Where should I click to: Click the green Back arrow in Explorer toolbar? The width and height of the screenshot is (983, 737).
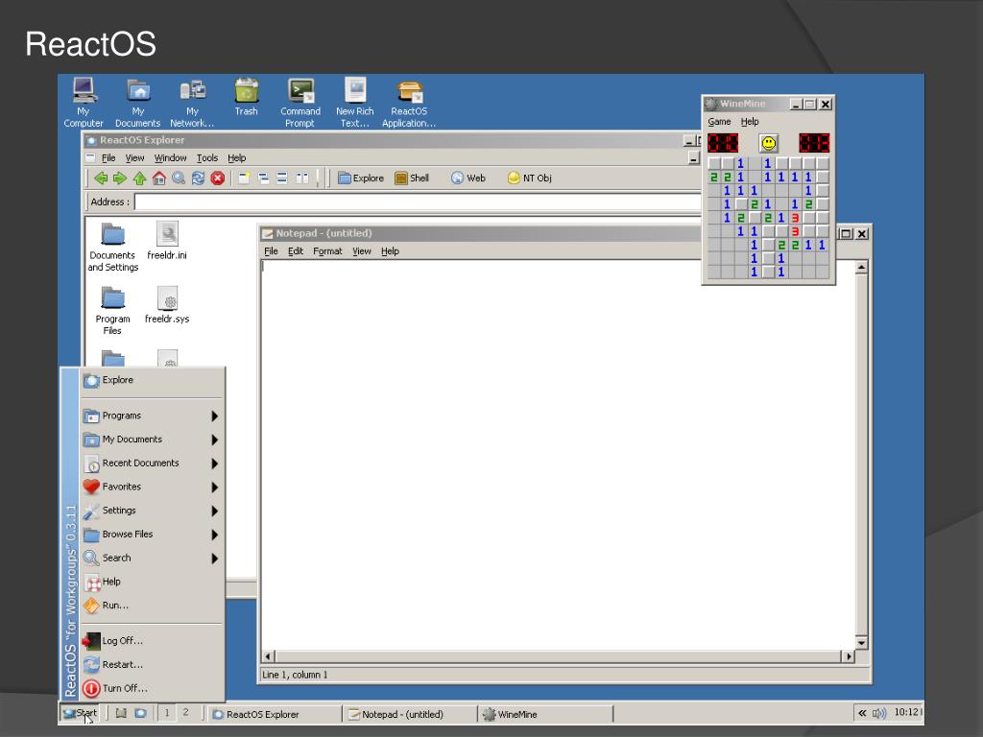(x=100, y=178)
